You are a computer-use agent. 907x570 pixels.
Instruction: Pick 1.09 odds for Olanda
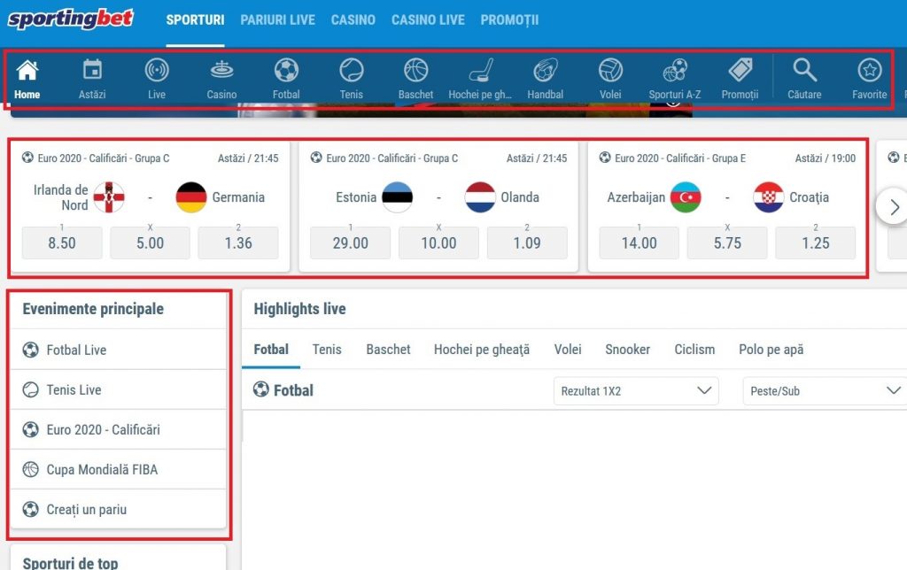527,243
